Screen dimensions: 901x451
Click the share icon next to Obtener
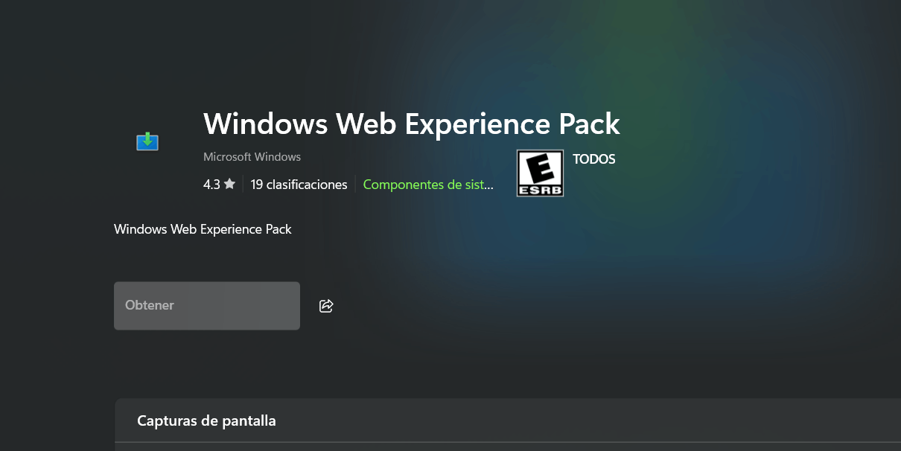coord(326,306)
